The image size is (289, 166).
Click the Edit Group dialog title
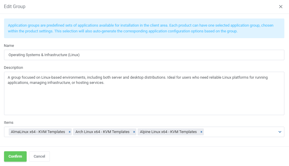[15, 7]
